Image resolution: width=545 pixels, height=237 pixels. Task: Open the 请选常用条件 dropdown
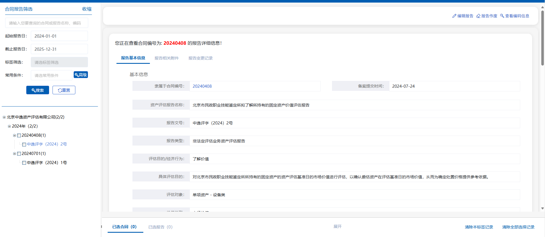point(51,75)
